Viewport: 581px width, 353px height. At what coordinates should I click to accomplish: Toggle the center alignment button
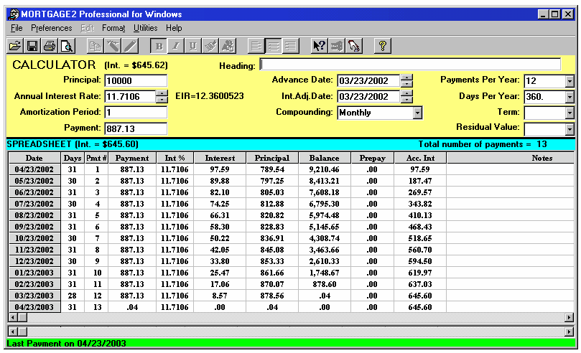click(x=274, y=46)
